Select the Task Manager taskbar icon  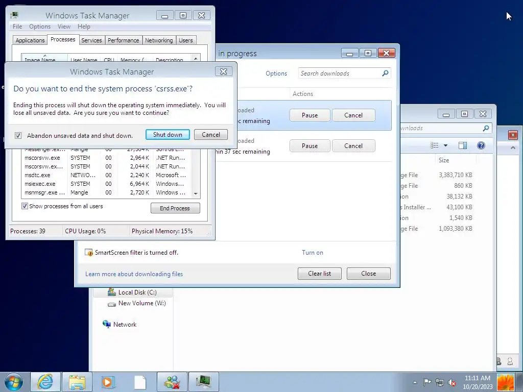[204, 382]
